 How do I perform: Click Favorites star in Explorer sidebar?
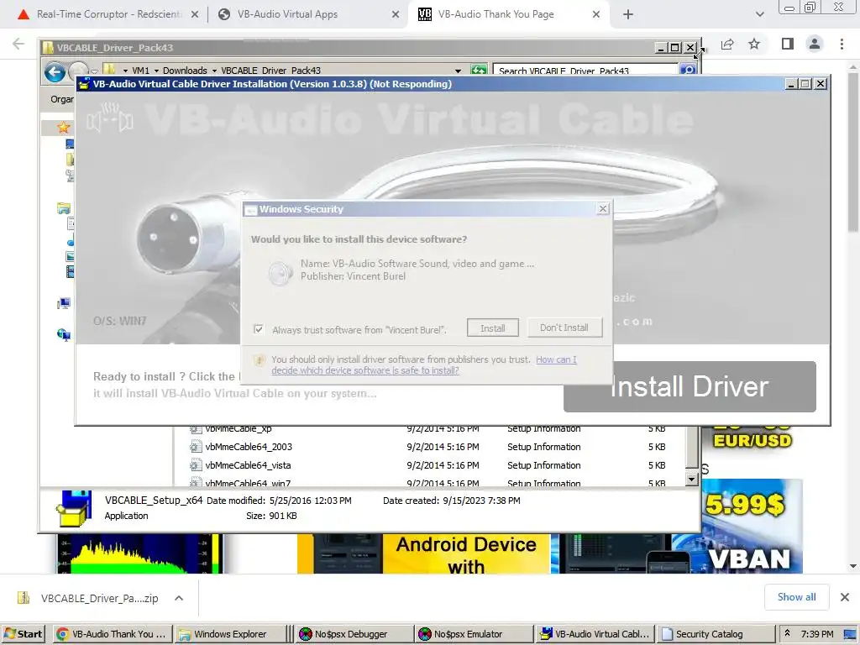tap(64, 128)
